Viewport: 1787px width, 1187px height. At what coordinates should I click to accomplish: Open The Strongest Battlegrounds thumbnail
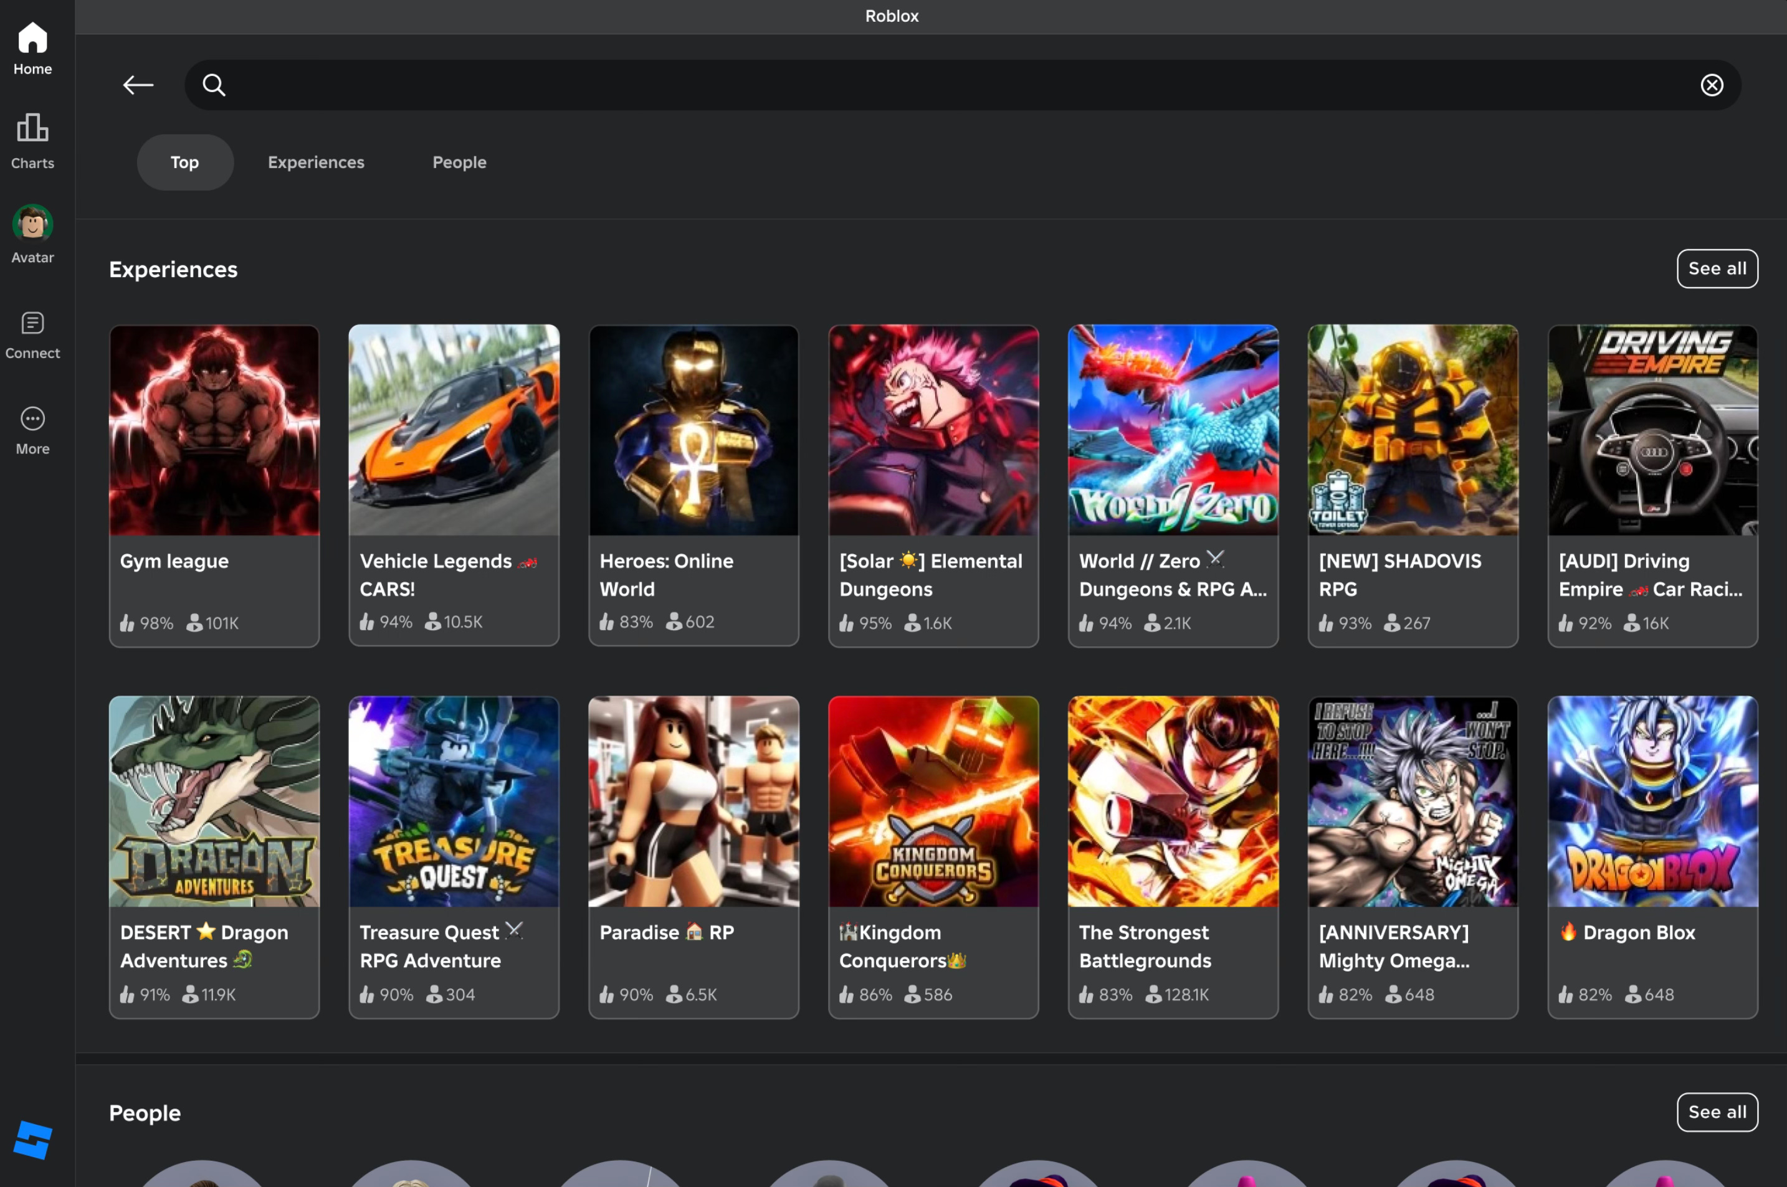(x=1173, y=802)
